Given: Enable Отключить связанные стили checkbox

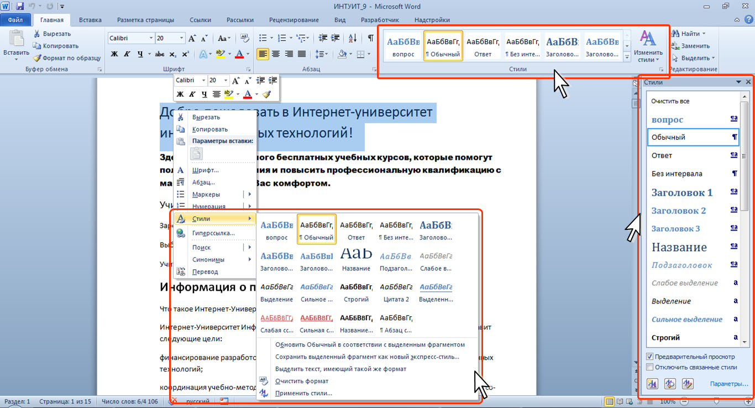Looking at the screenshot, I should point(650,367).
